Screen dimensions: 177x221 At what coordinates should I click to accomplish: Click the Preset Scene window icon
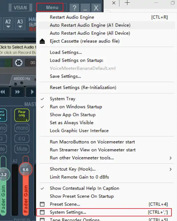point(42,204)
